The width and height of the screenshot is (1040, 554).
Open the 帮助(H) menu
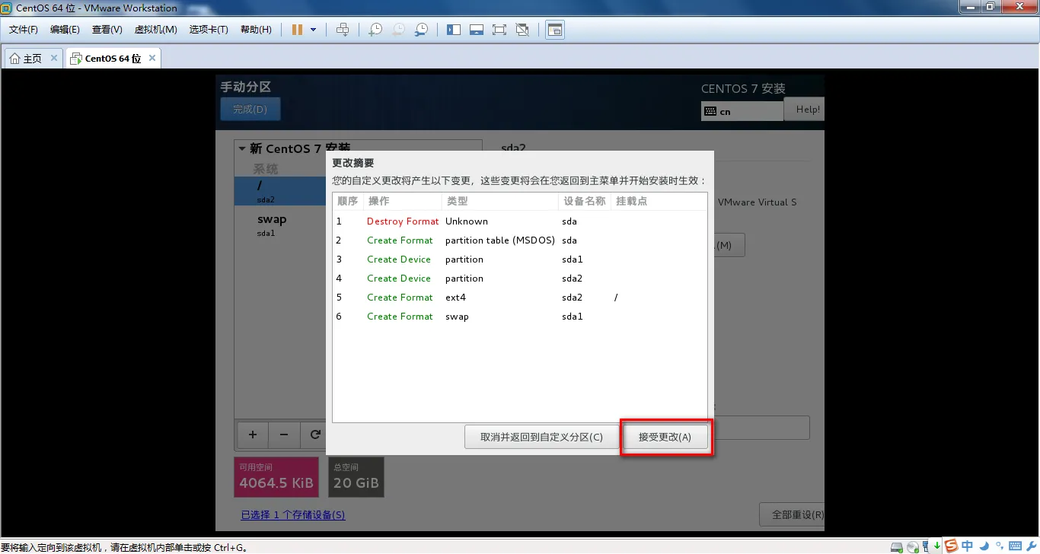tap(256, 30)
